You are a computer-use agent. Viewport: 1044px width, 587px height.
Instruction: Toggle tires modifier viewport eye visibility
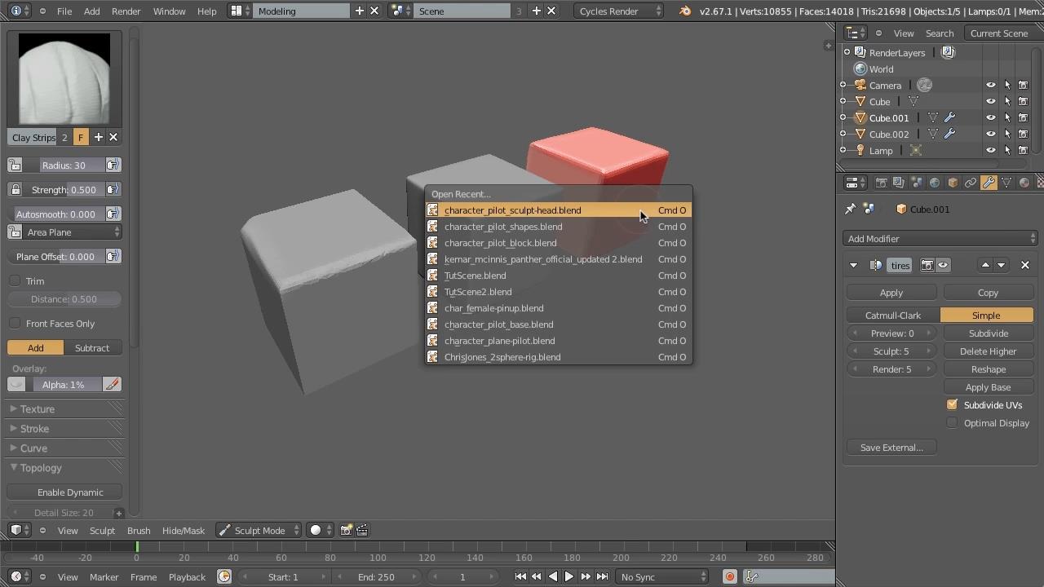click(x=943, y=265)
